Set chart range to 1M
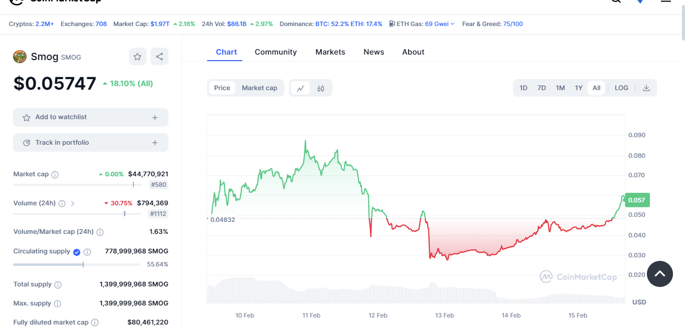Screen dimensions: 685x329 point(560,88)
